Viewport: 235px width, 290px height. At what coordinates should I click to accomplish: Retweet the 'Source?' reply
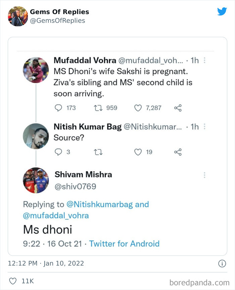tap(98, 152)
